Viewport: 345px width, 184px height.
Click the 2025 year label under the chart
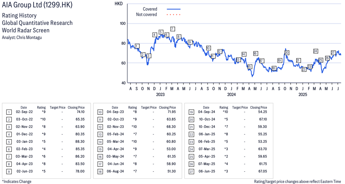point(303,95)
